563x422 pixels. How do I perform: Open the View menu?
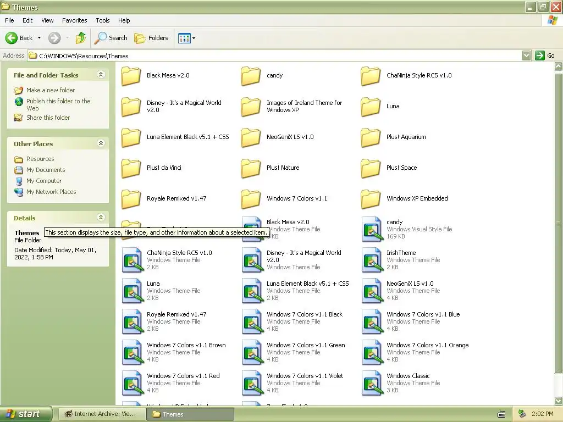point(47,20)
